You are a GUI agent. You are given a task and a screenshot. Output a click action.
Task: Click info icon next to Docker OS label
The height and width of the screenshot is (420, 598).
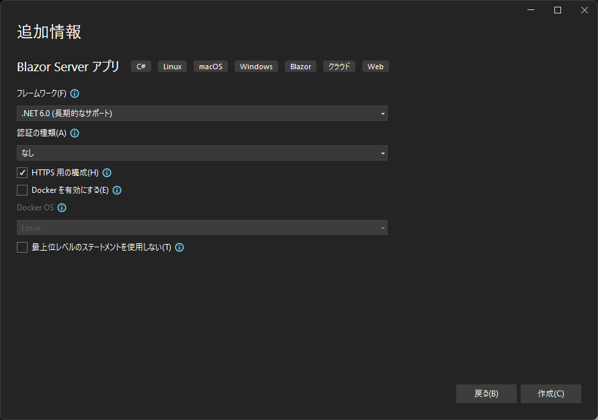(62, 208)
